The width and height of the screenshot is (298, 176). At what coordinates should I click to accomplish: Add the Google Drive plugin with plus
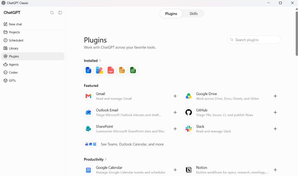pos(275,96)
